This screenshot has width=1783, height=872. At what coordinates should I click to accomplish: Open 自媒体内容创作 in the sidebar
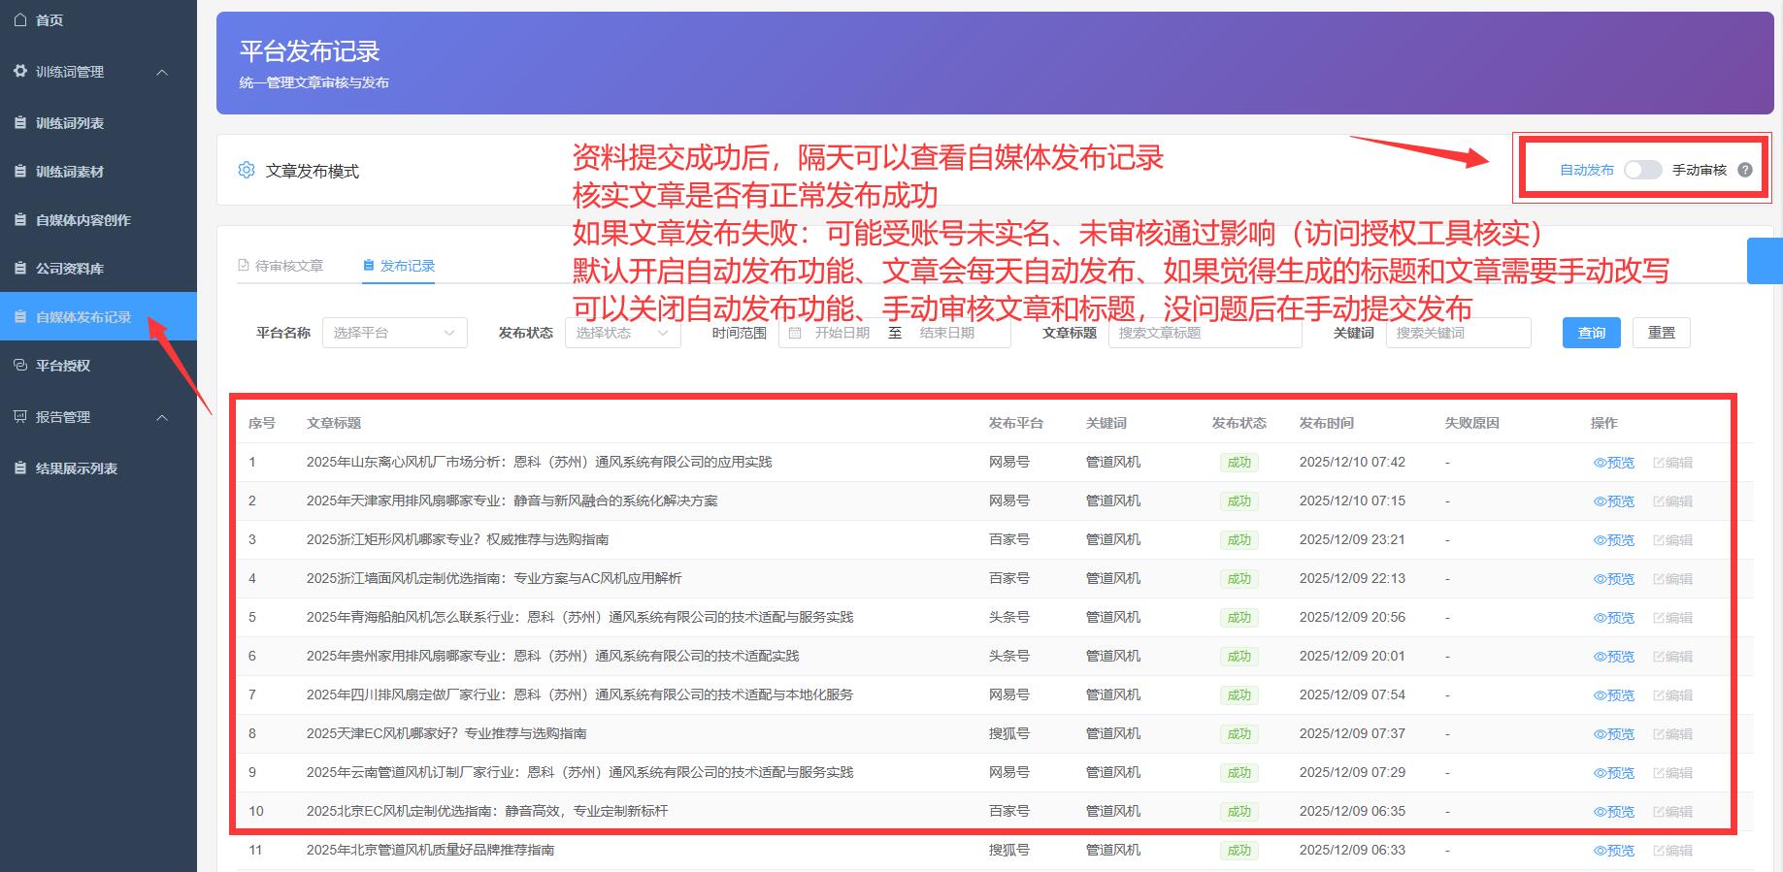pyautogui.click(x=83, y=220)
